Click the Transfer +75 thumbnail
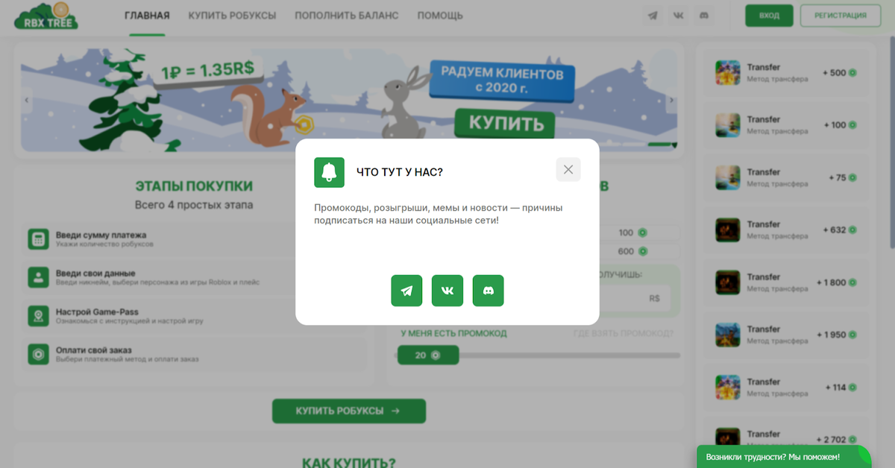 tap(727, 177)
